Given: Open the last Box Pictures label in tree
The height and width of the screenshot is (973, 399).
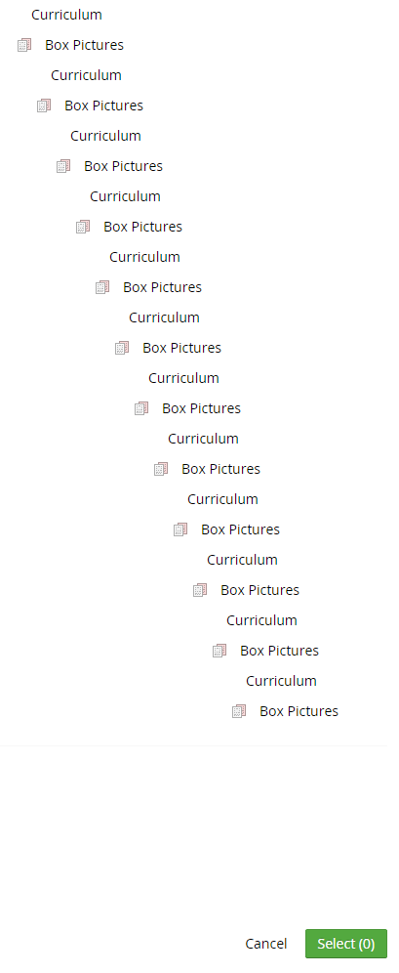Looking at the screenshot, I should pos(299,711).
